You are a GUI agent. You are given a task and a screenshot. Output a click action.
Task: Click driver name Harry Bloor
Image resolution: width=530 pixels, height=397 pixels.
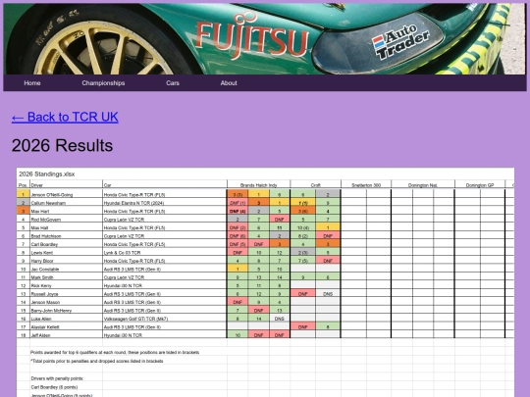pyautogui.click(x=42, y=261)
